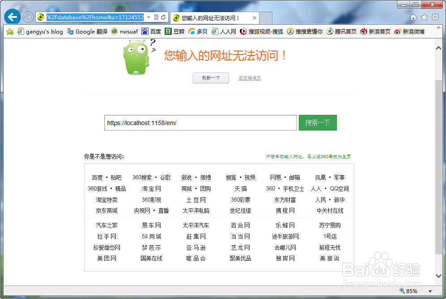This screenshot has height=299, width=446.
Task: Open Google 翻译 favorite
Action: click(x=87, y=32)
